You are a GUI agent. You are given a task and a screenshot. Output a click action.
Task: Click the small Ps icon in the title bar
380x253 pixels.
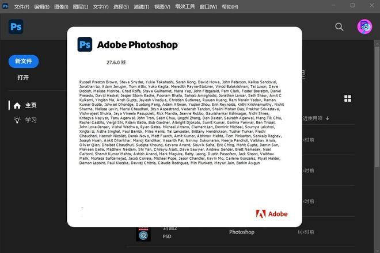click(5, 6)
